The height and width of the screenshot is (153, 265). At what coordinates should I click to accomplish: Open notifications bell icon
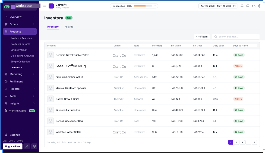(x=242, y=6)
